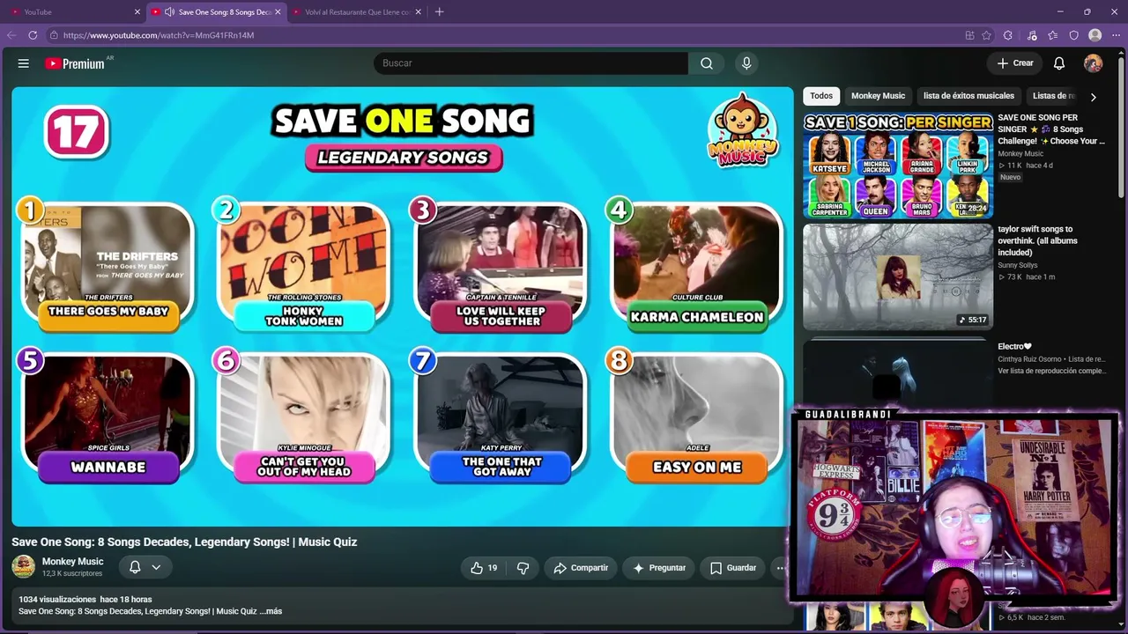
Task: Switch to Volví al Restaurante tab
Action: [357, 11]
